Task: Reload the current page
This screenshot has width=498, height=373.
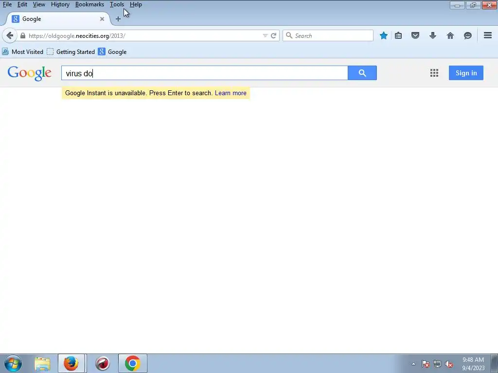Action: [273, 35]
